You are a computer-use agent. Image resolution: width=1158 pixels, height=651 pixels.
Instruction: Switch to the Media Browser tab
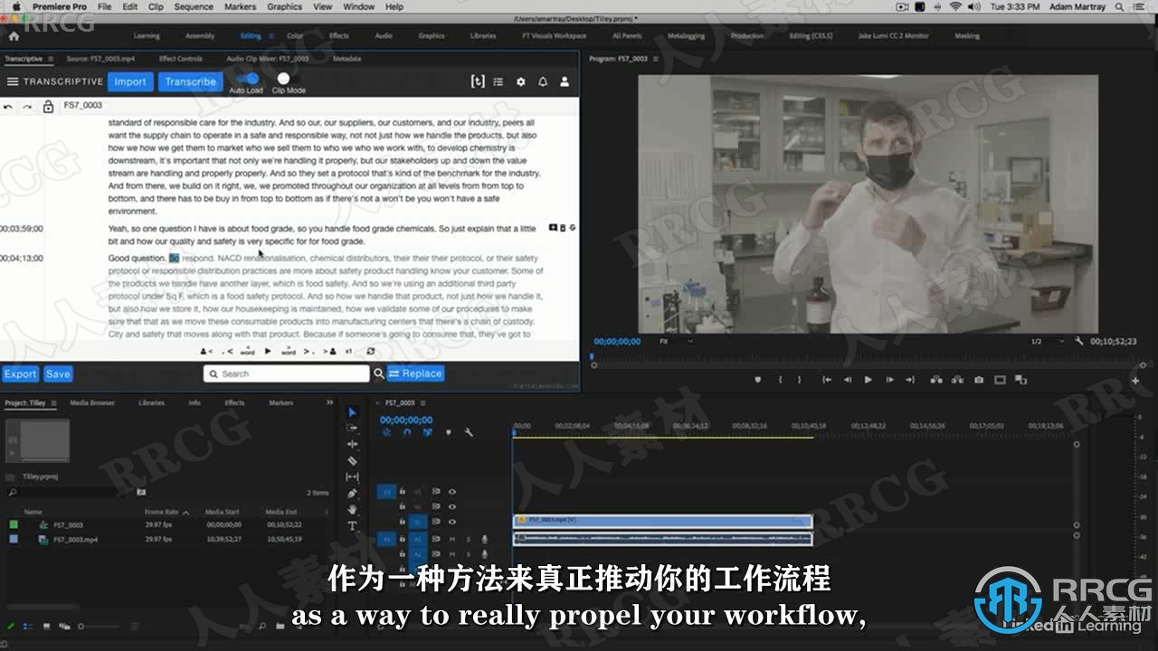pos(92,402)
